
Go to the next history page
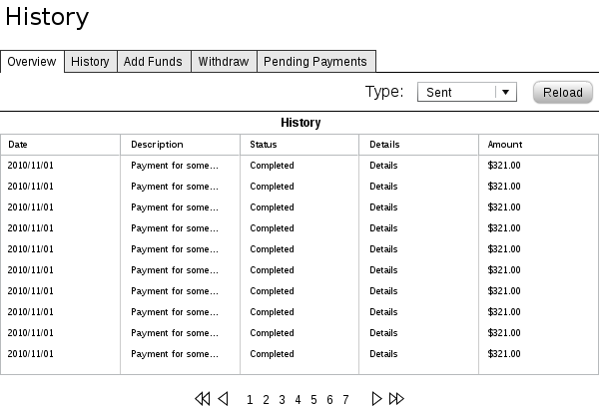pyautogui.click(x=377, y=399)
